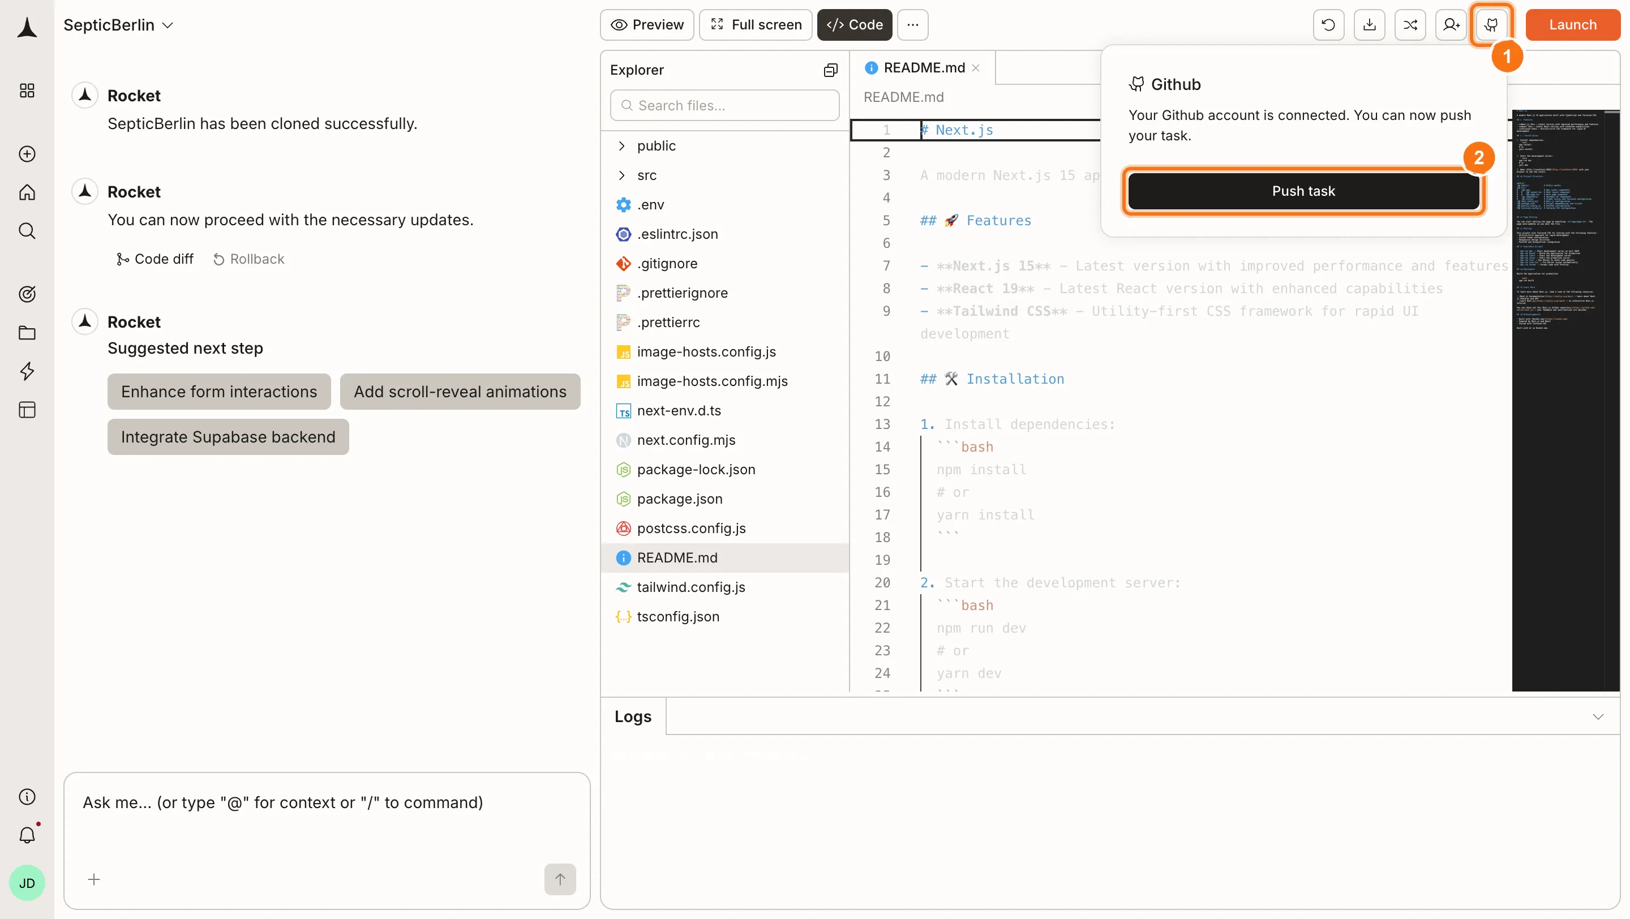Invite a collaborator with the add-user icon
Viewport: 1630px width, 919px height.
pyautogui.click(x=1451, y=25)
